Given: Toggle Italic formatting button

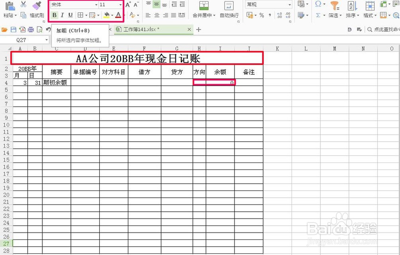Looking at the screenshot, I should (x=62, y=15).
